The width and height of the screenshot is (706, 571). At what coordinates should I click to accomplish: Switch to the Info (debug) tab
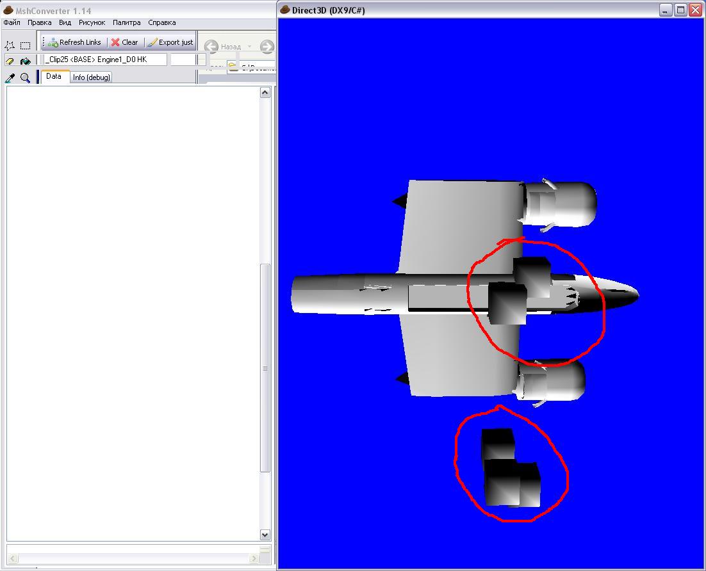(x=92, y=77)
